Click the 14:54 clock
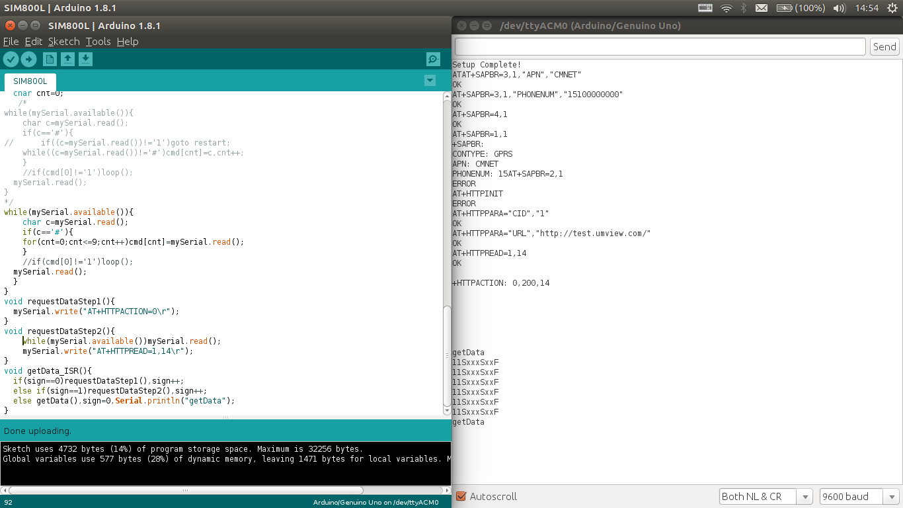903x508 pixels. point(867,8)
